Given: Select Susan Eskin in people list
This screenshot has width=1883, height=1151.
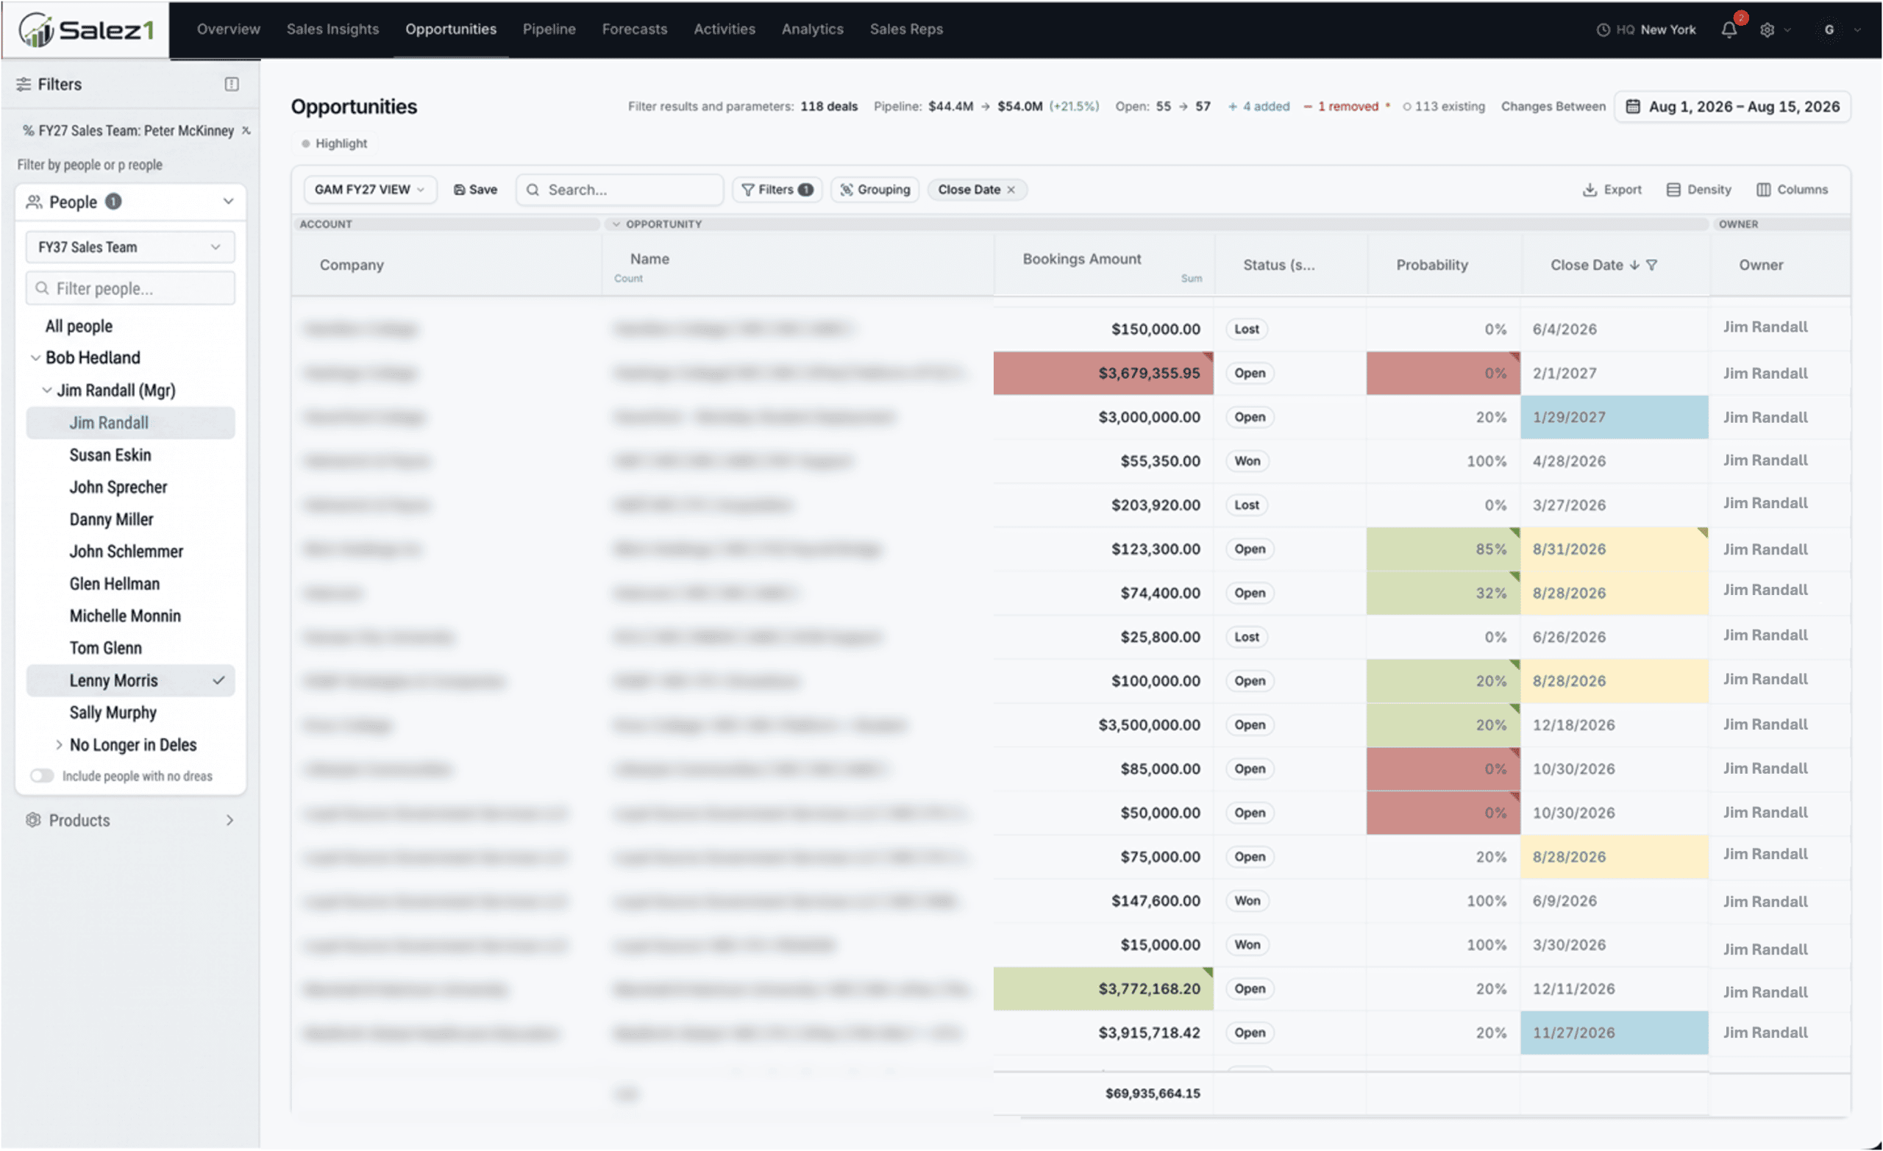Looking at the screenshot, I should pyautogui.click(x=110, y=455).
